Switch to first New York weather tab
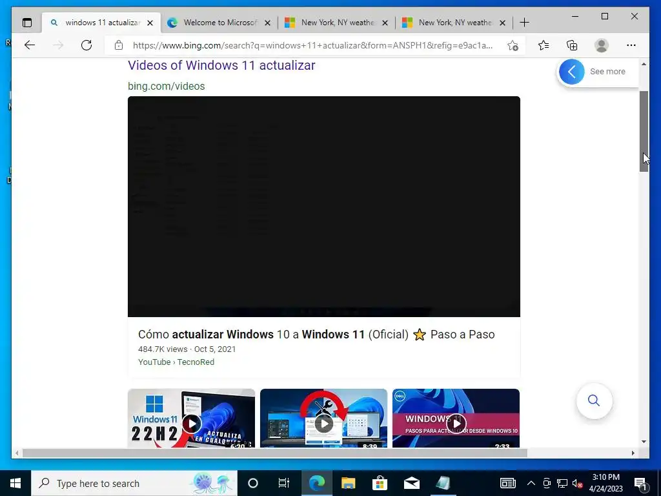This screenshot has height=496, width=661. click(x=337, y=23)
